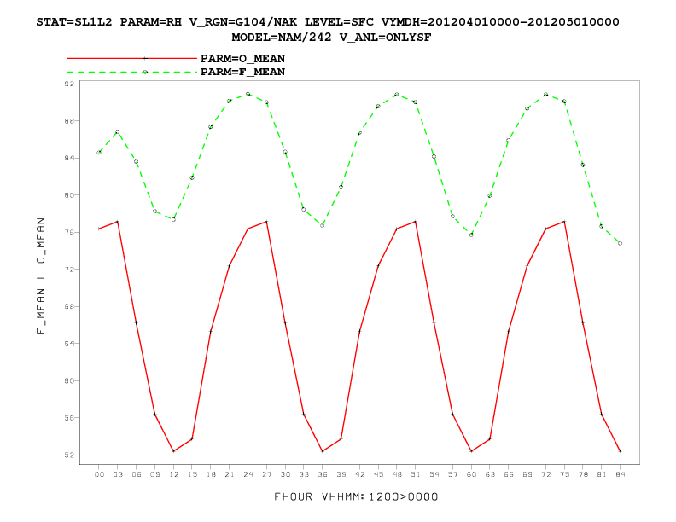
Task: Click the x-axis tick label '45'
Action: tap(378, 474)
